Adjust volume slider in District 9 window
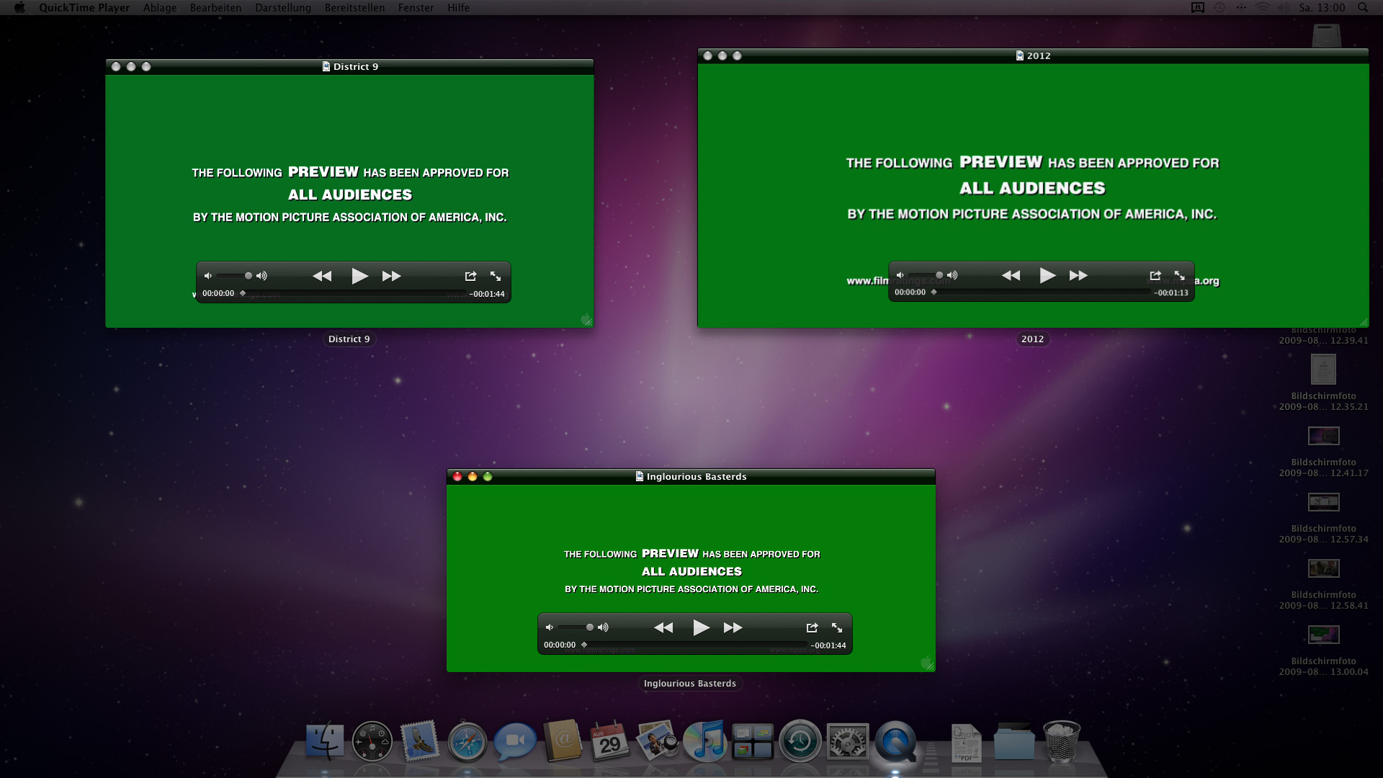Image resolution: width=1383 pixels, height=778 pixels. (234, 276)
